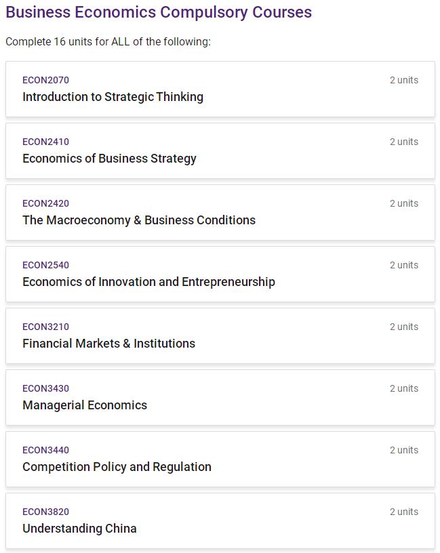Open the ECON3430 course code link
The width and height of the screenshot is (440, 553).
tap(45, 388)
